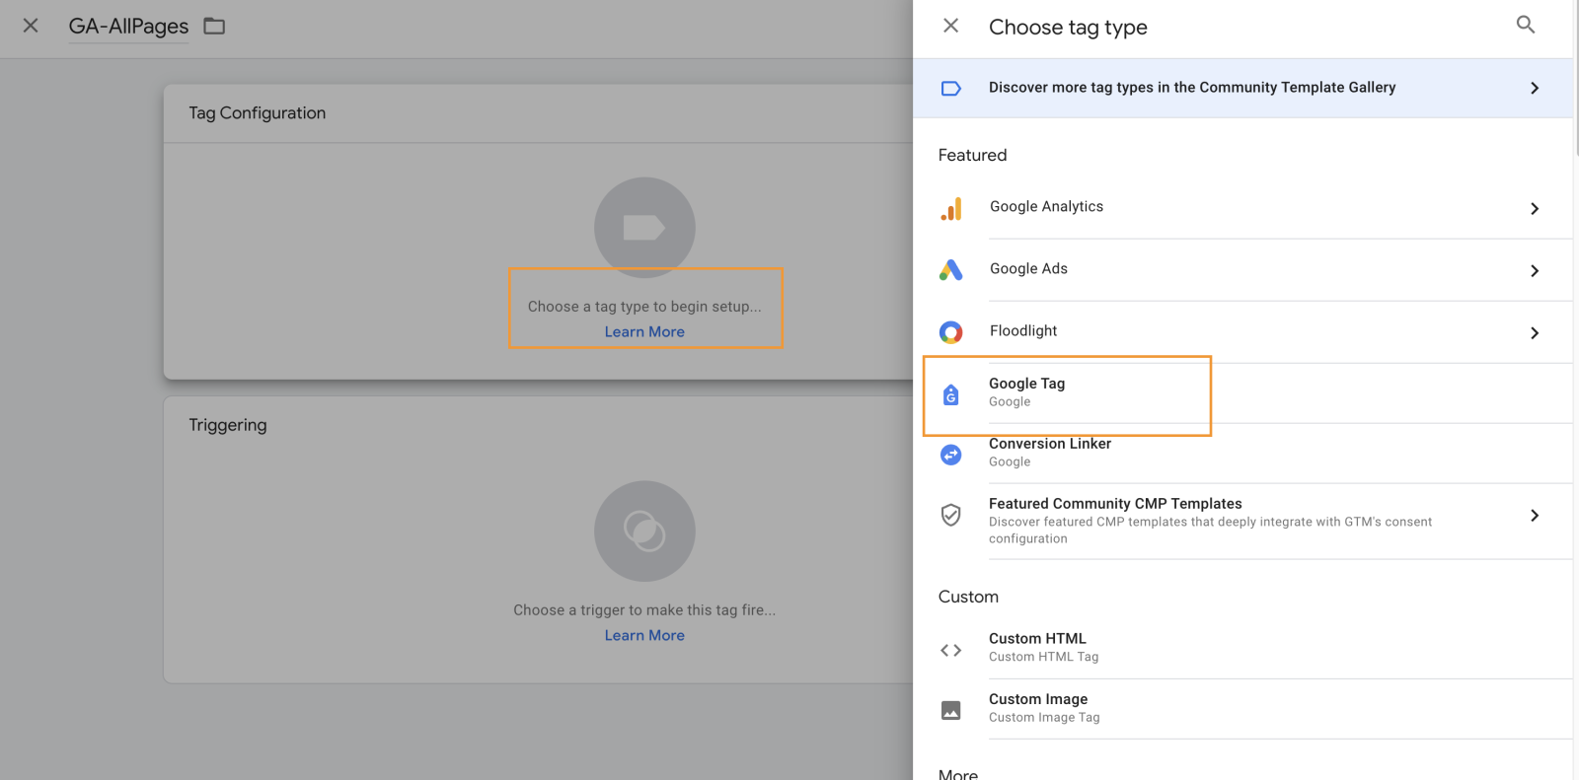Click Learn More under tag type setup

644,332
